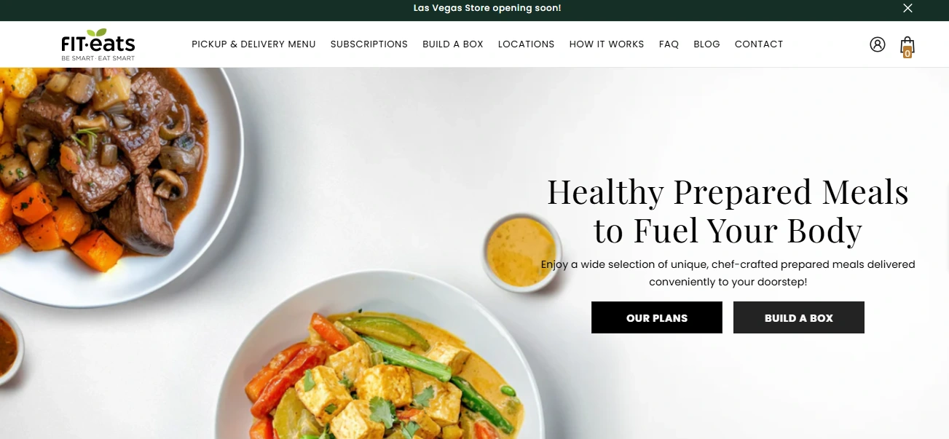Image resolution: width=949 pixels, height=439 pixels.
Task: Click the dark Build a Box hero button
Action: pyautogui.click(x=799, y=317)
